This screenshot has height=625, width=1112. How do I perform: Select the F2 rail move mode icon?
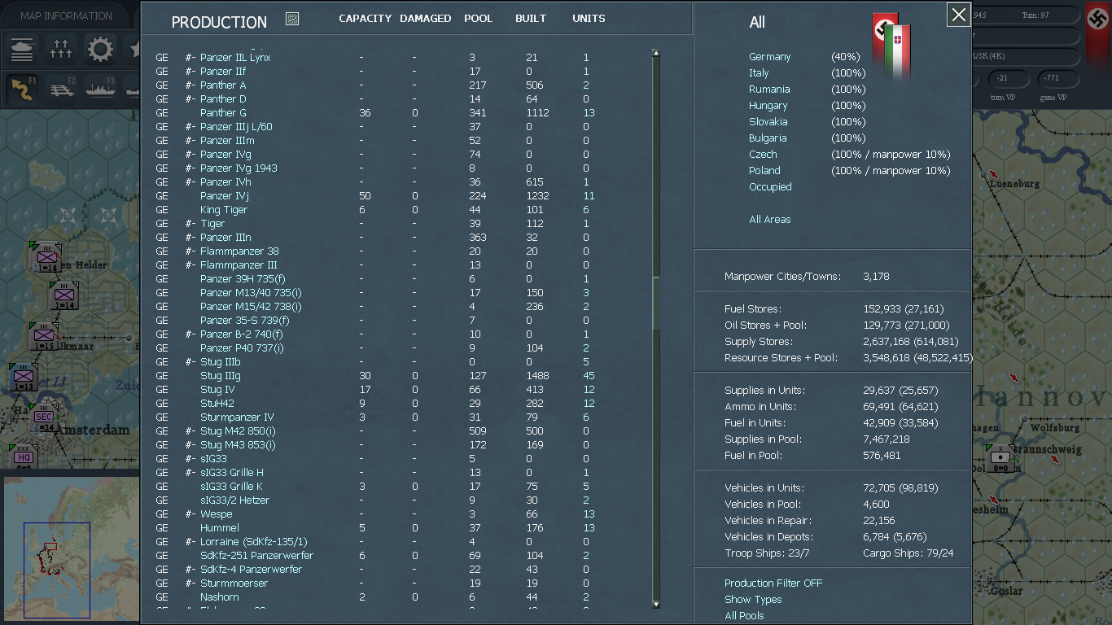click(62, 89)
